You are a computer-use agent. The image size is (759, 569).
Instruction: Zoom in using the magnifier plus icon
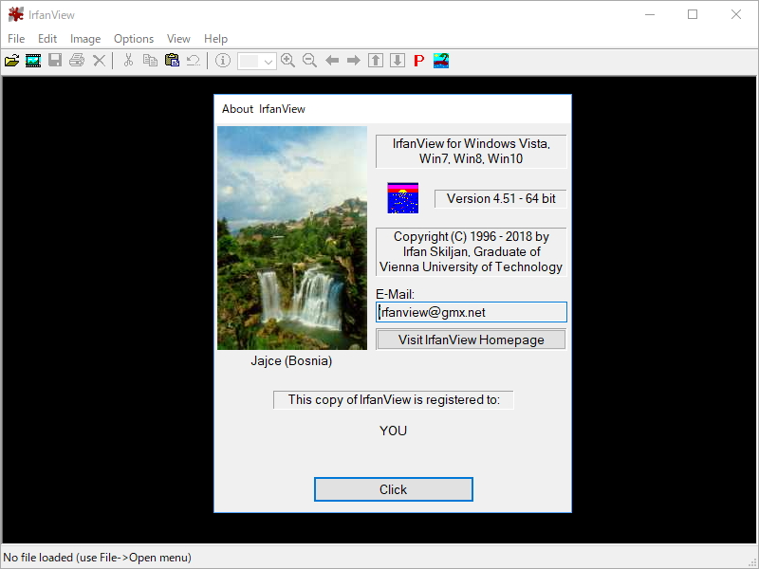287,60
